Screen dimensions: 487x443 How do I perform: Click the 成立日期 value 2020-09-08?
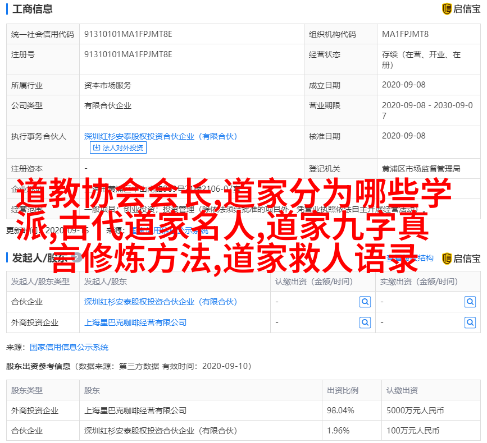click(403, 85)
